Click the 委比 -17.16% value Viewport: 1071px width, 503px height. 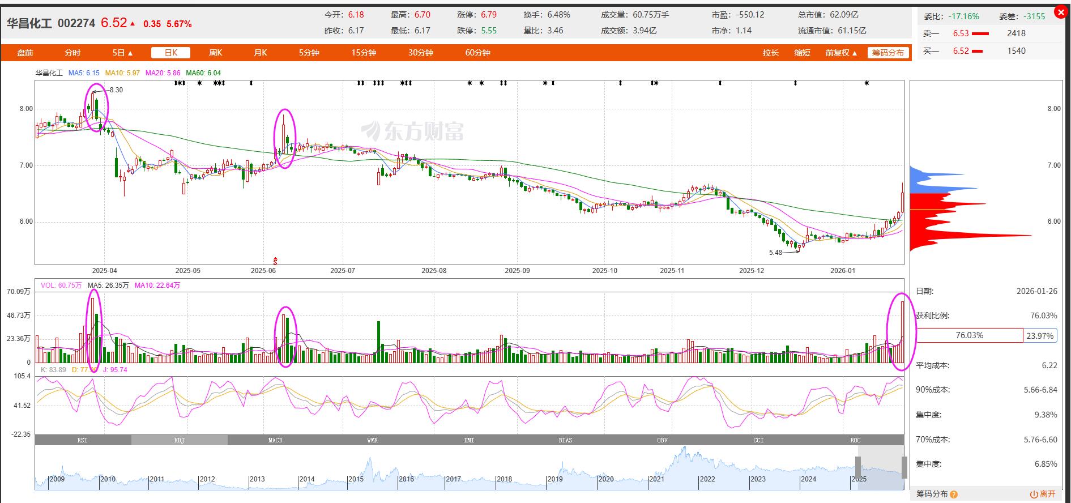click(x=963, y=16)
